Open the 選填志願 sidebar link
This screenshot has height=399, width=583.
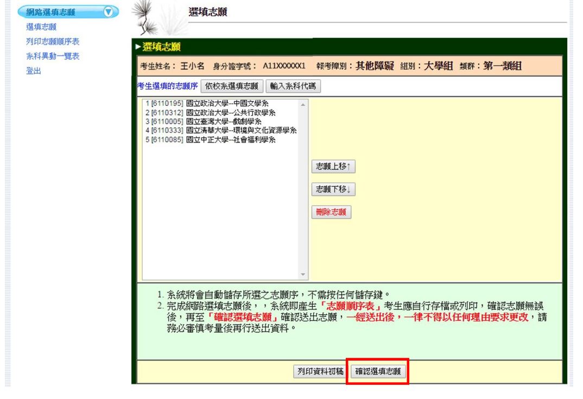click(41, 27)
